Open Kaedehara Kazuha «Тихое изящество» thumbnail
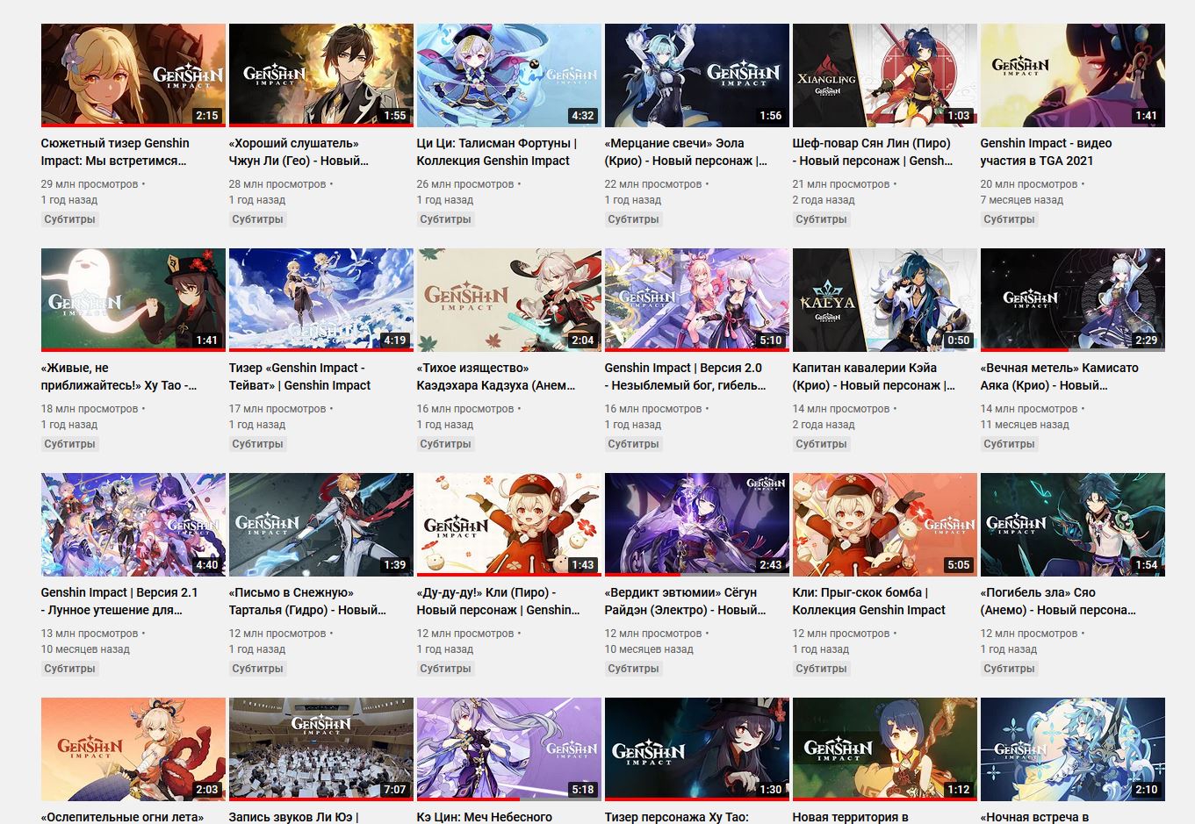Image resolution: width=1195 pixels, height=824 pixels. click(508, 300)
